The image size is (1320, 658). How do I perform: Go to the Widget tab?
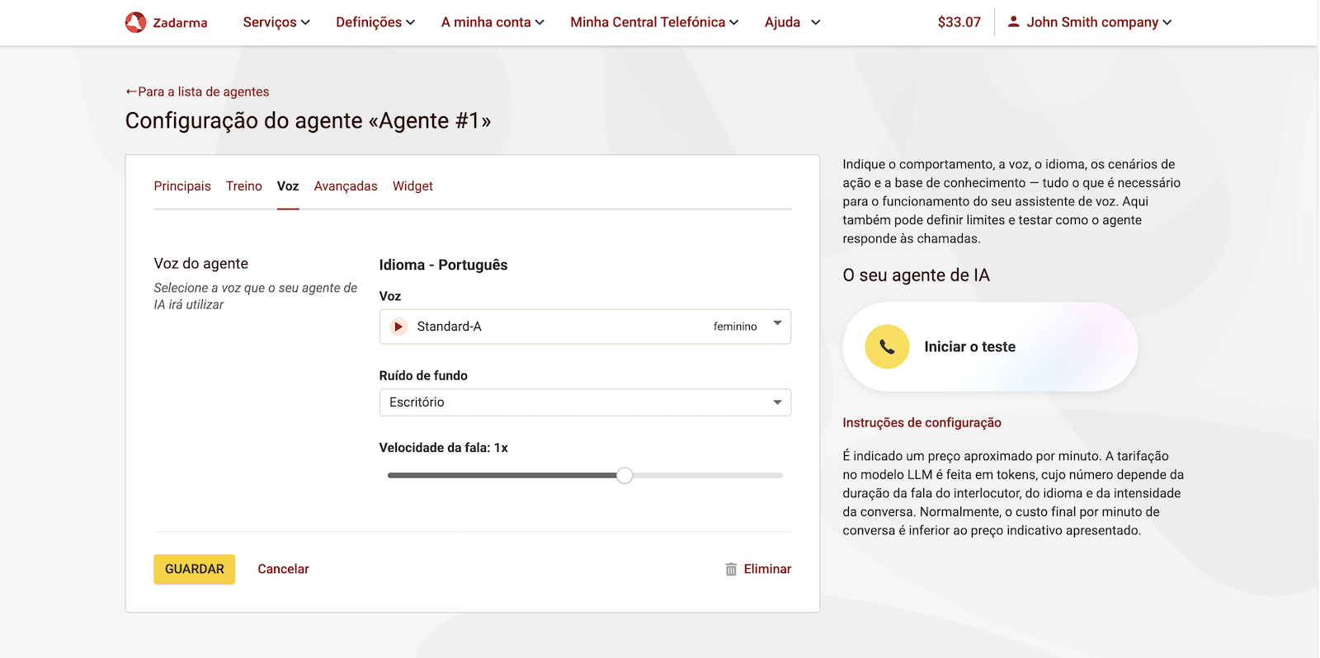pyautogui.click(x=412, y=186)
